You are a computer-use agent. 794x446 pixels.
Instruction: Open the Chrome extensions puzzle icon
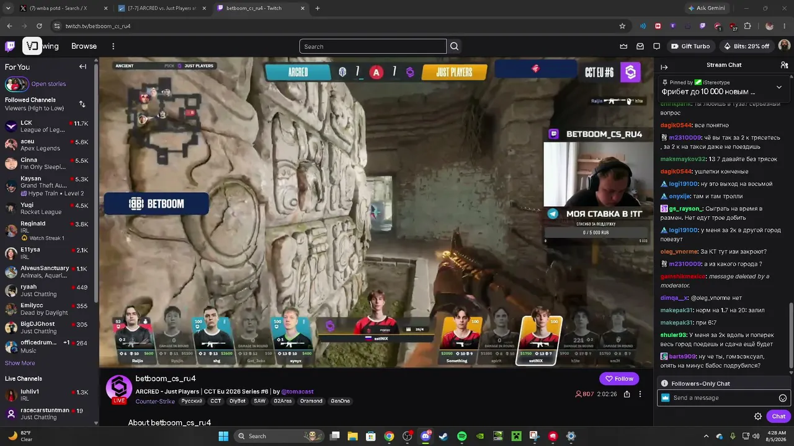pyautogui.click(x=747, y=26)
